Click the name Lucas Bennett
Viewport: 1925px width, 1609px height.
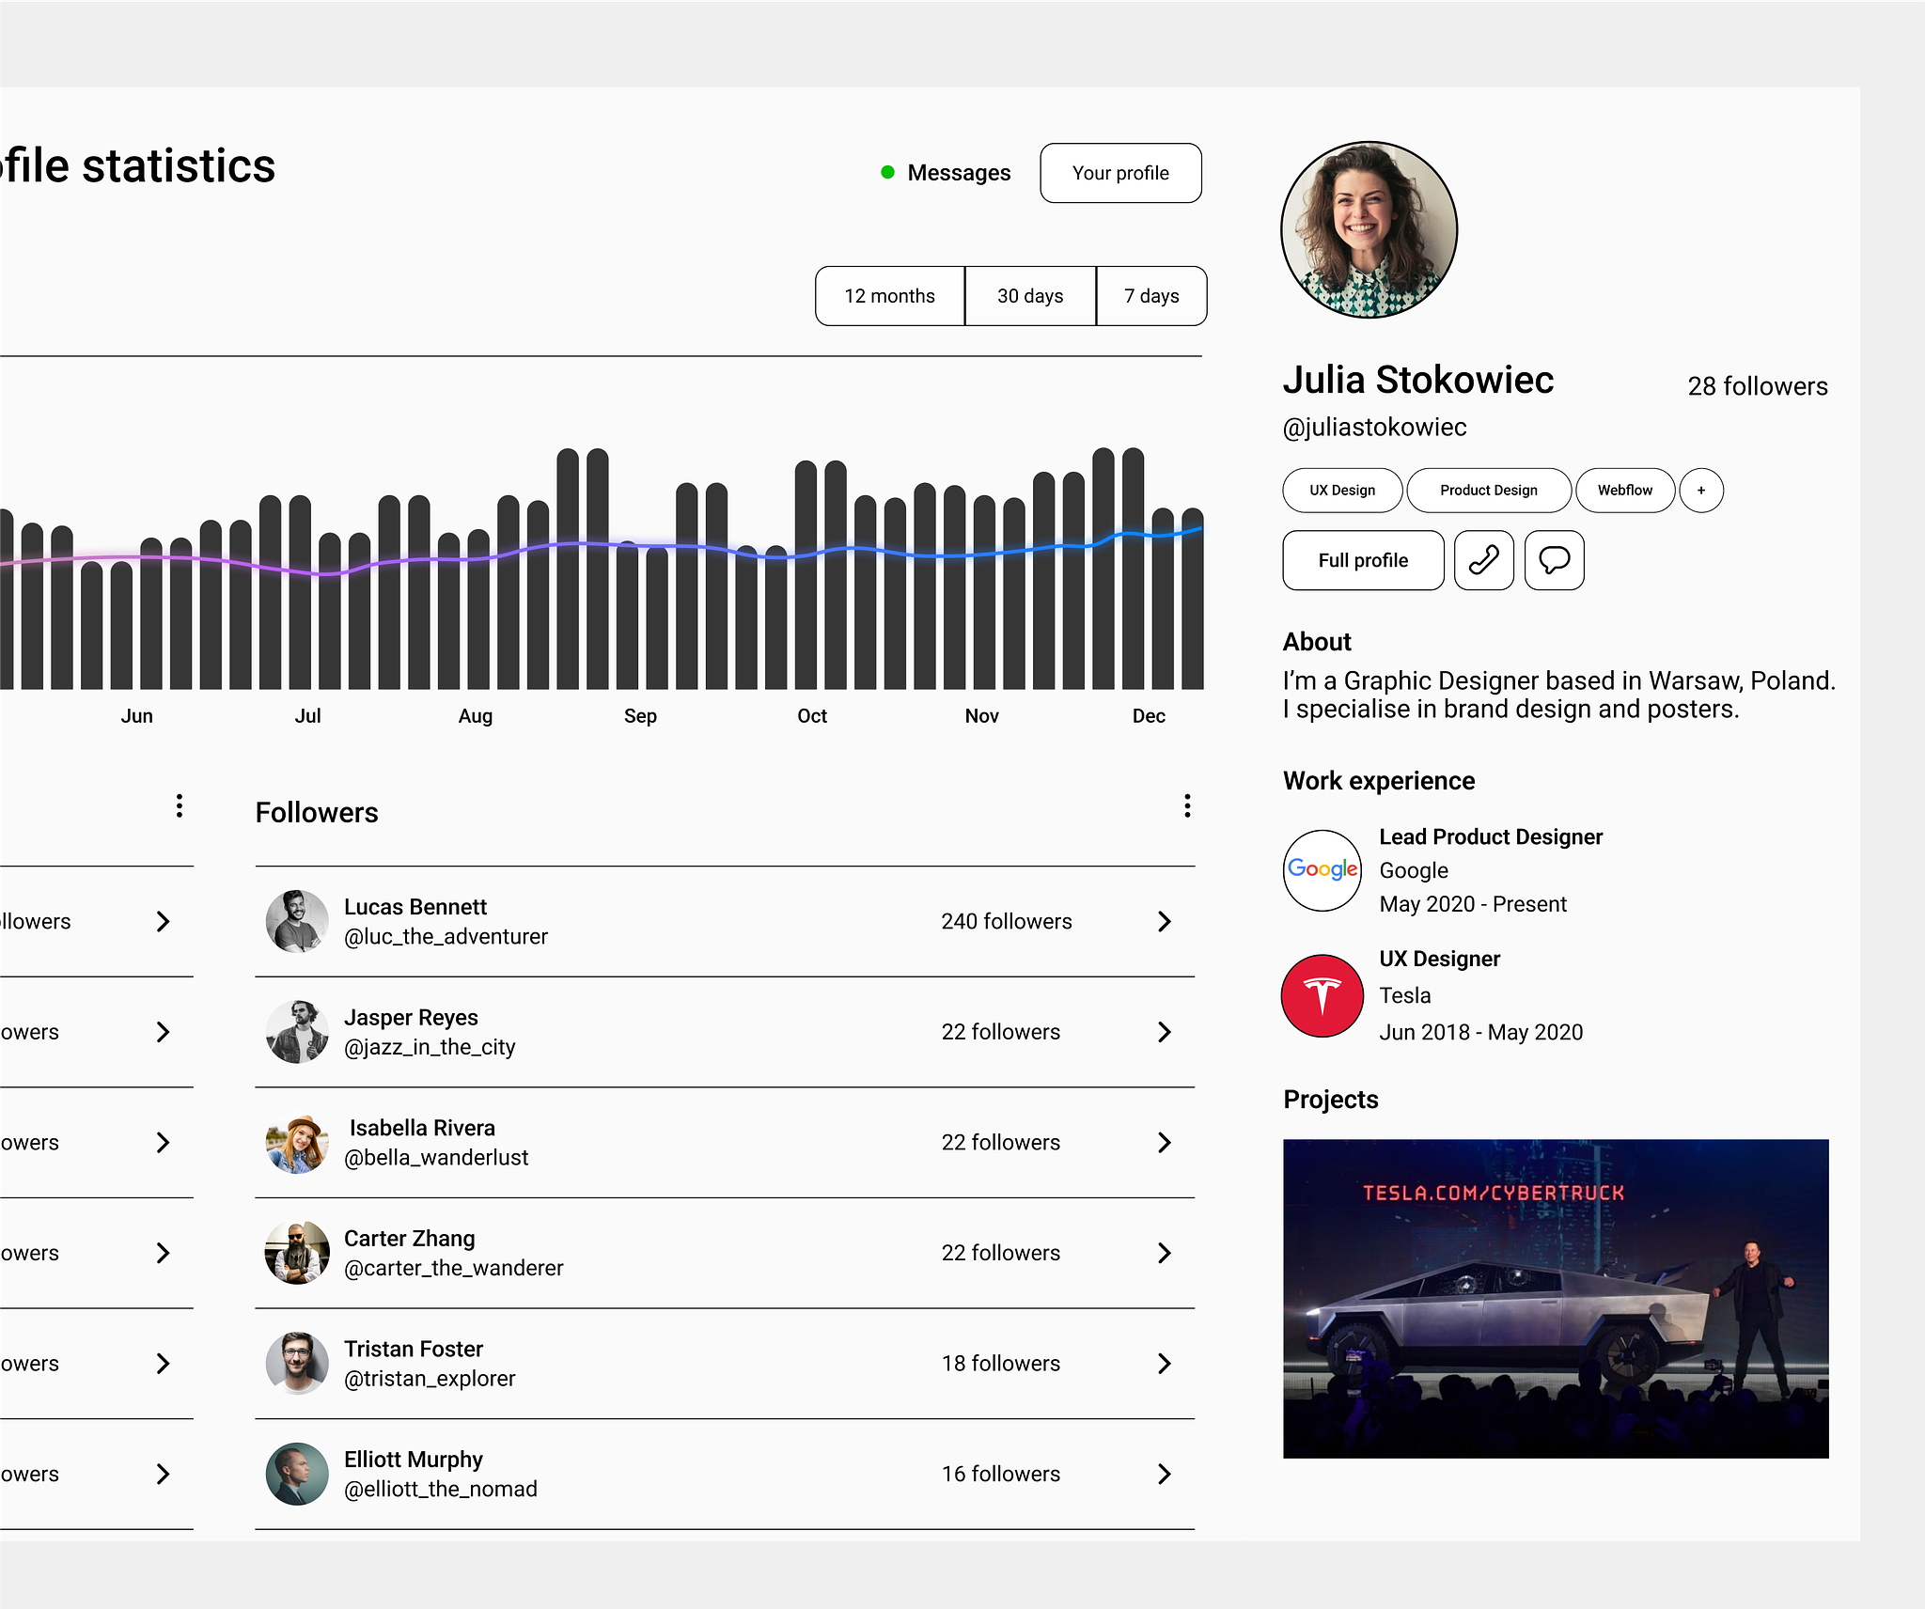click(415, 907)
